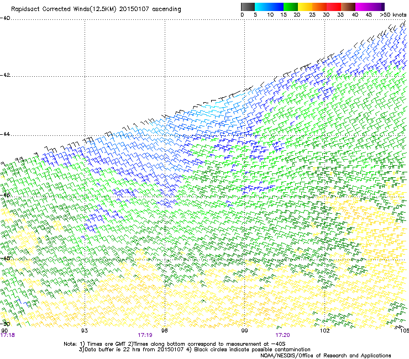Click the -42 latitude axis label
Viewport: 409px width, 359px height.
click(5, 75)
